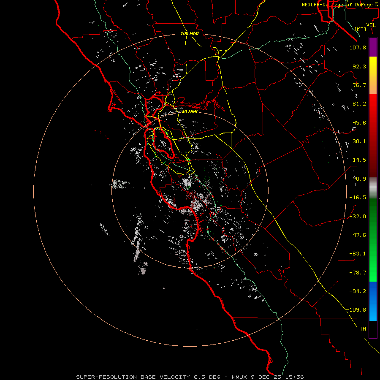
Task: Pick the gray near-zero segment of the velocity bar
Action: (373, 188)
